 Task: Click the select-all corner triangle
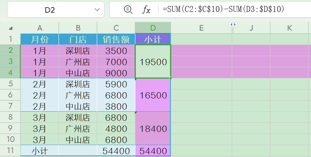click(x=11, y=28)
